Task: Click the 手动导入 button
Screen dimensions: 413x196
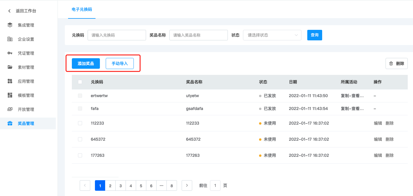Action: (120, 63)
